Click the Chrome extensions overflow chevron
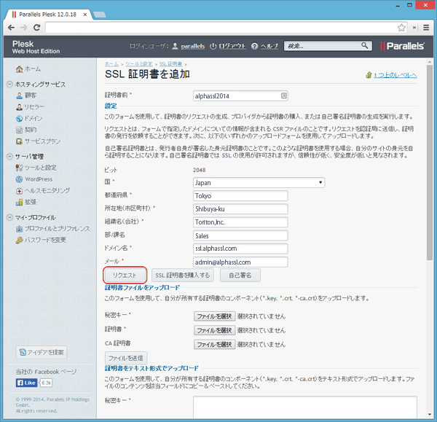Image resolution: width=437 pixels, height=422 pixels. (x=414, y=28)
